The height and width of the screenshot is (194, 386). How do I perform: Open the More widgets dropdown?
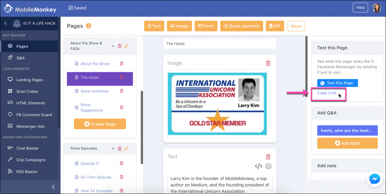(296, 26)
